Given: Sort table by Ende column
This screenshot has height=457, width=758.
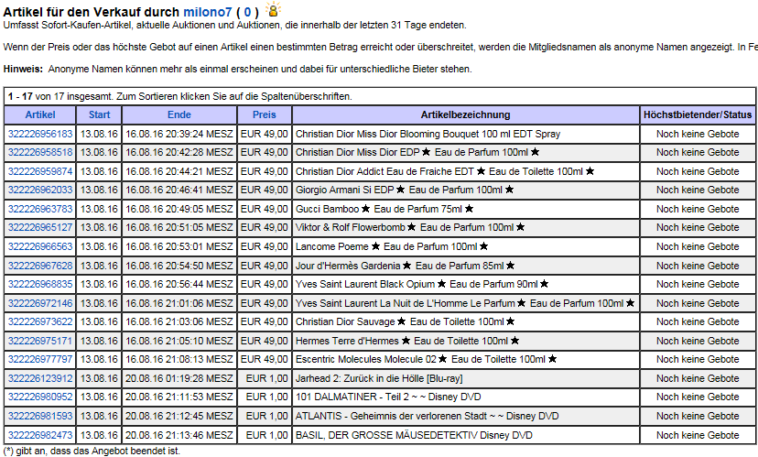Looking at the screenshot, I should [179, 114].
